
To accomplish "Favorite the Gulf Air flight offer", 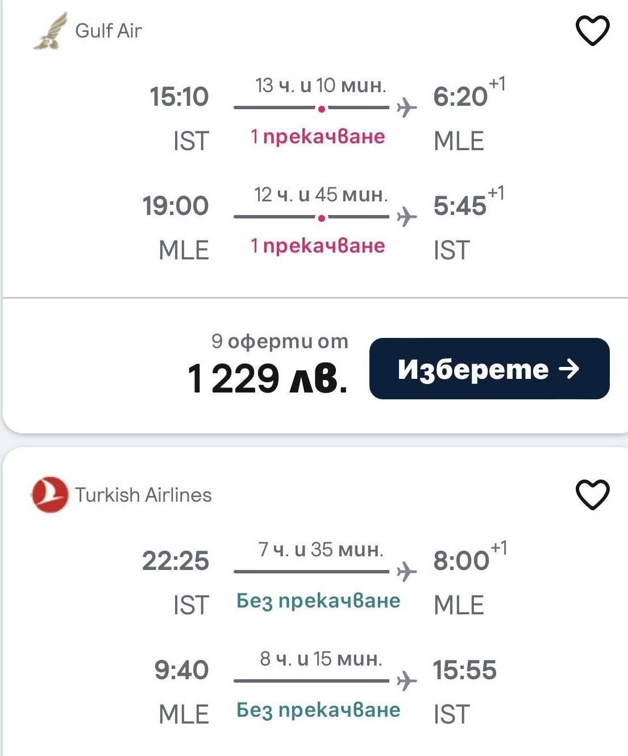I will tap(593, 31).
